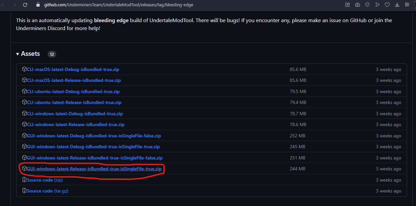Image resolution: width=416 pixels, height=206 pixels.
Task: Click the heart bookmark icon
Action: [387, 5]
